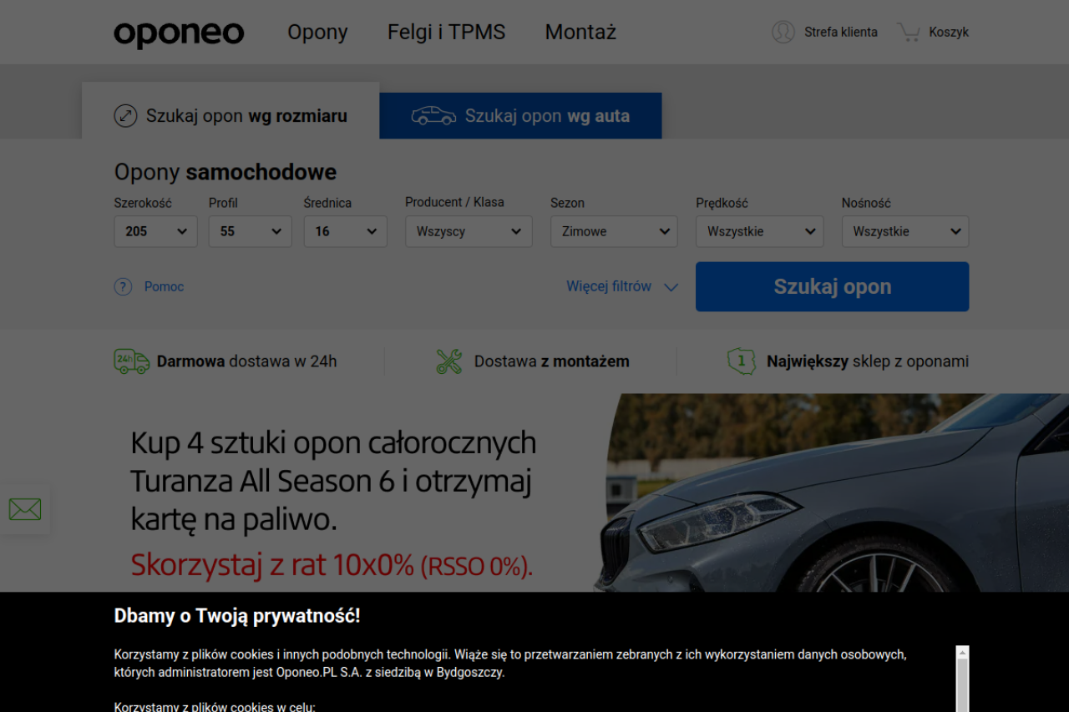
Task: Open the Pomoc help link
Action: click(164, 286)
